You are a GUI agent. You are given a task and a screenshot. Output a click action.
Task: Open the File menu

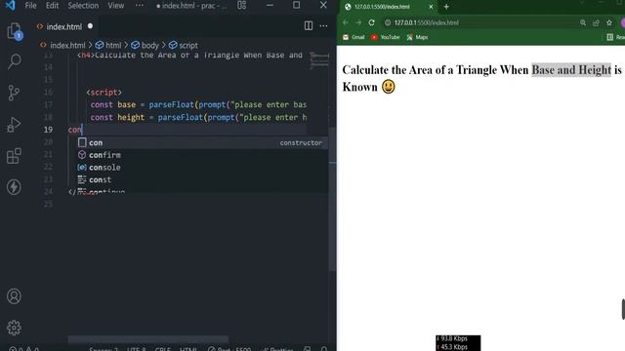point(30,6)
